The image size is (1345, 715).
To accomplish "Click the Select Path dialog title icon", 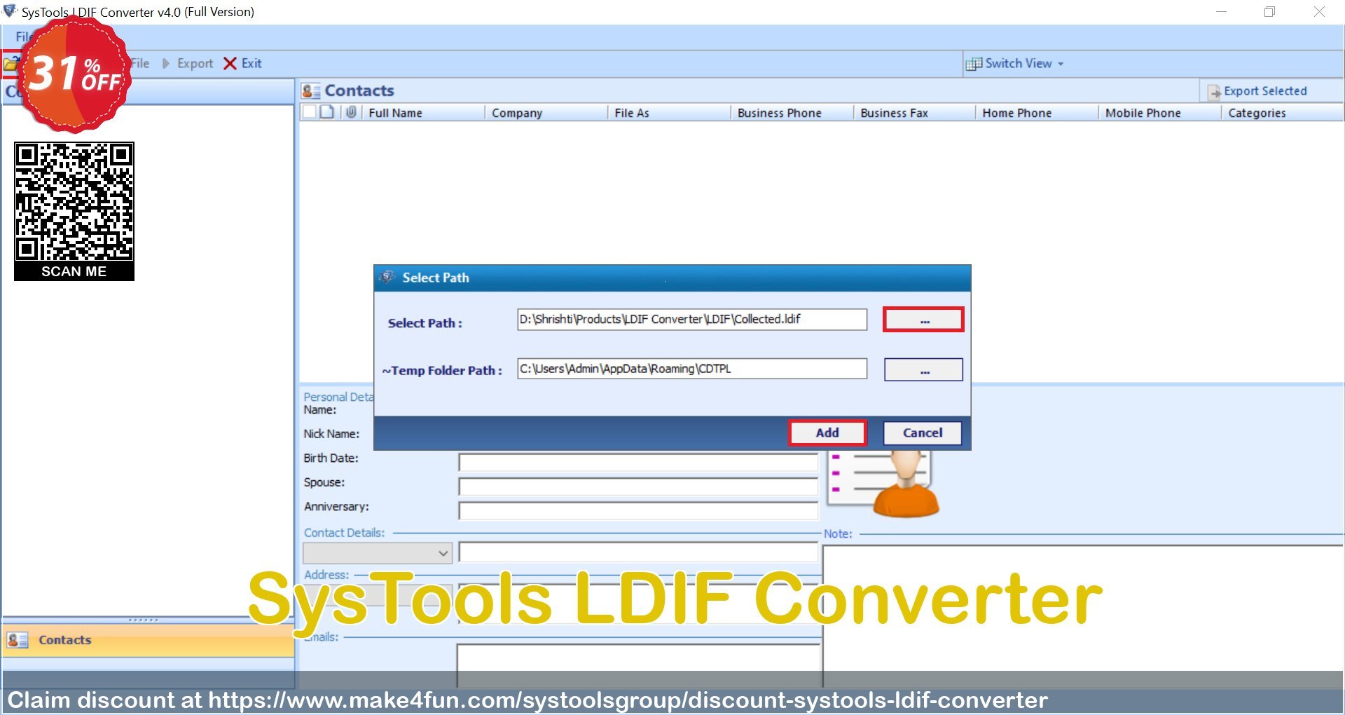I will pyautogui.click(x=387, y=278).
